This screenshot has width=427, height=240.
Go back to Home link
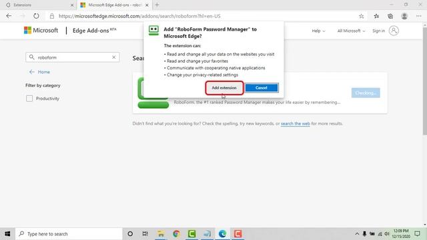point(39,72)
